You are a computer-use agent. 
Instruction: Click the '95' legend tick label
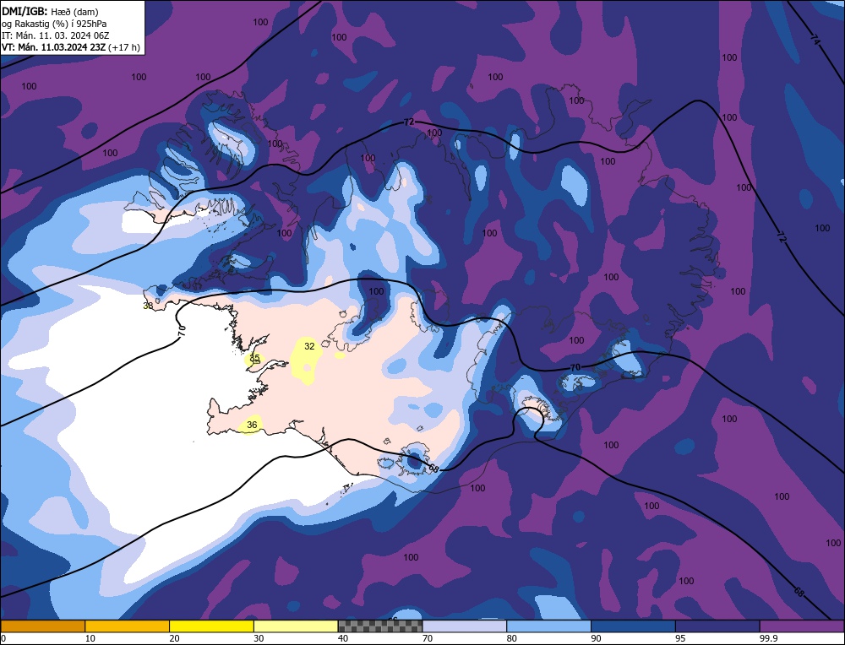tap(681, 638)
